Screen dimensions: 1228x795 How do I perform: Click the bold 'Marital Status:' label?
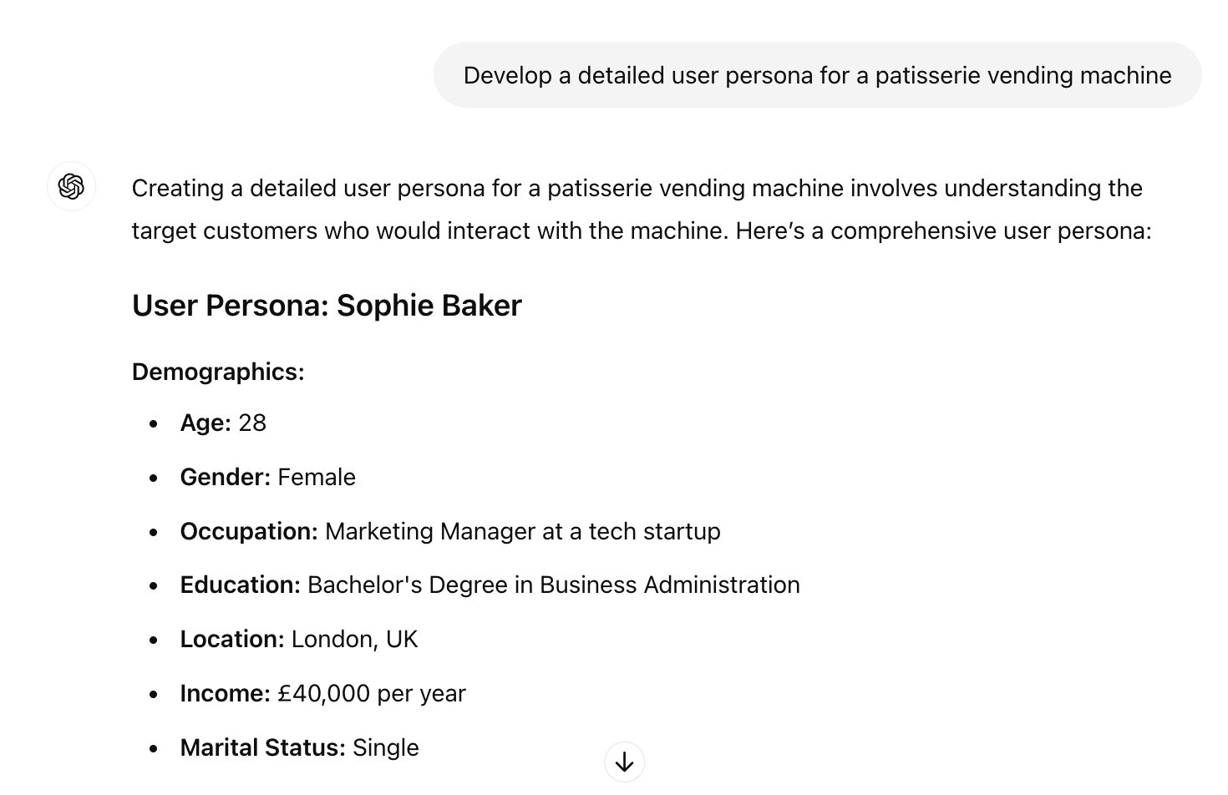pyautogui.click(x=262, y=747)
